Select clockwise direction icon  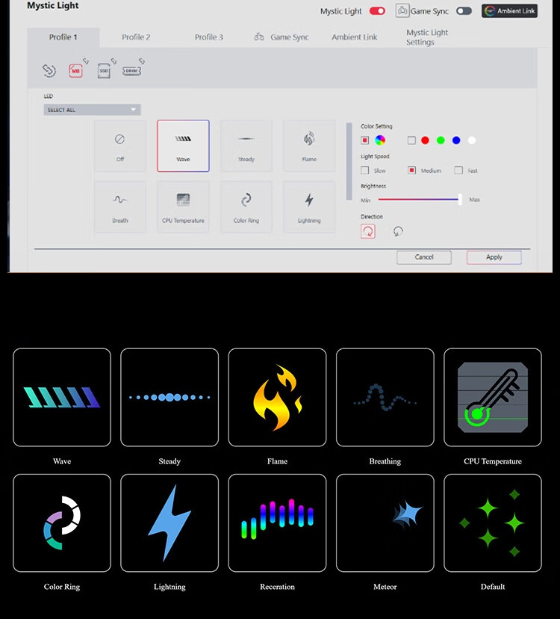[368, 231]
